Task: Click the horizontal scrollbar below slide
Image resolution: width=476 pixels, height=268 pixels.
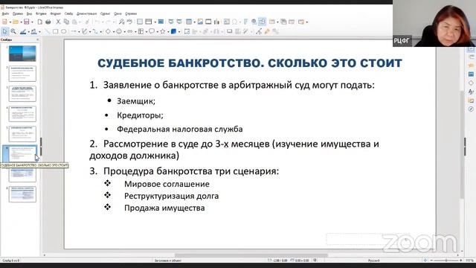Action: click(x=251, y=255)
